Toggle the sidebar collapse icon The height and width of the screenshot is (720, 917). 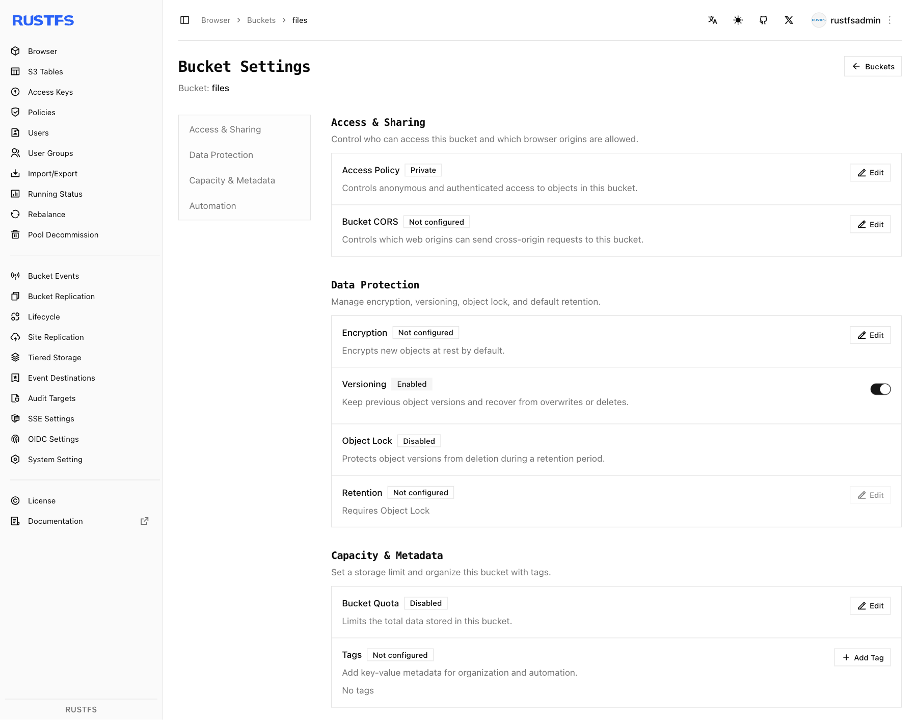[x=185, y=20]
